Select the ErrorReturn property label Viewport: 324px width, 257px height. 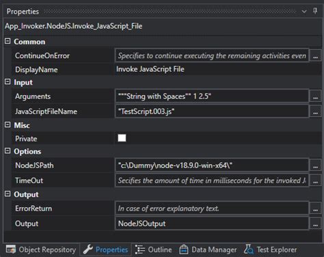point(33,208)
